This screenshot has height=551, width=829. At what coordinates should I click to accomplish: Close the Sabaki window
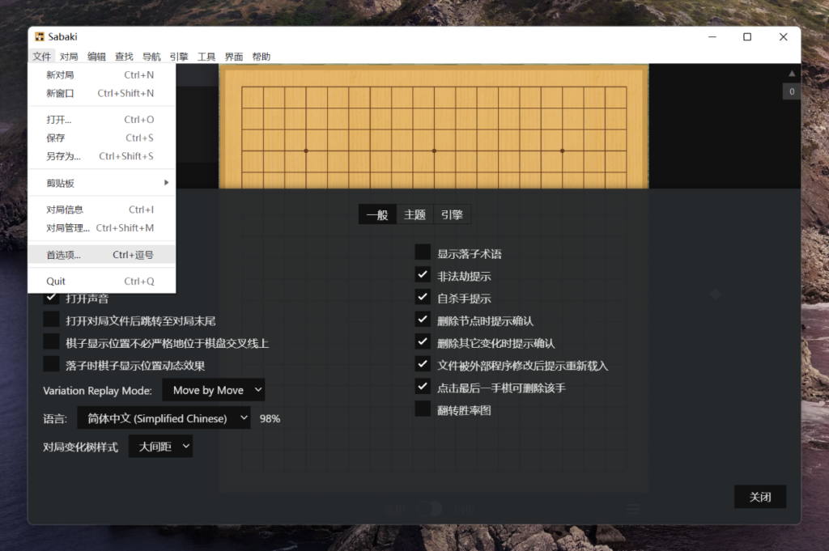point(783,37)
